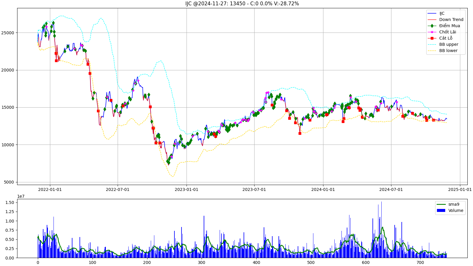Screen dimensions: 473x266
Task: Click the 2025-01-01 date tick label
Action: pyautogui.click(x=460, y=189)
